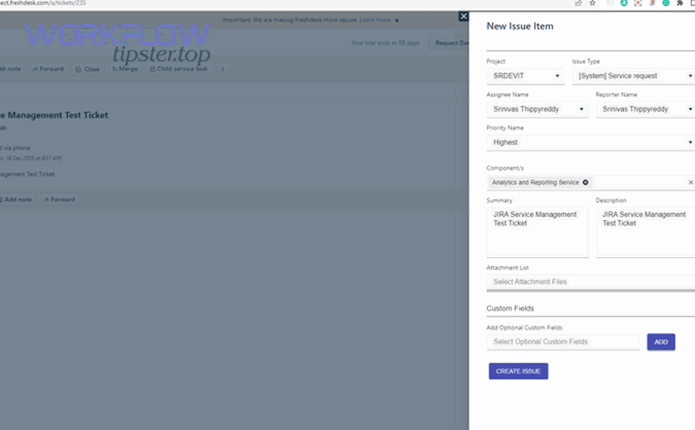Click the Merge ticket button
Screen dimensions: 695x430
point(125,69)
